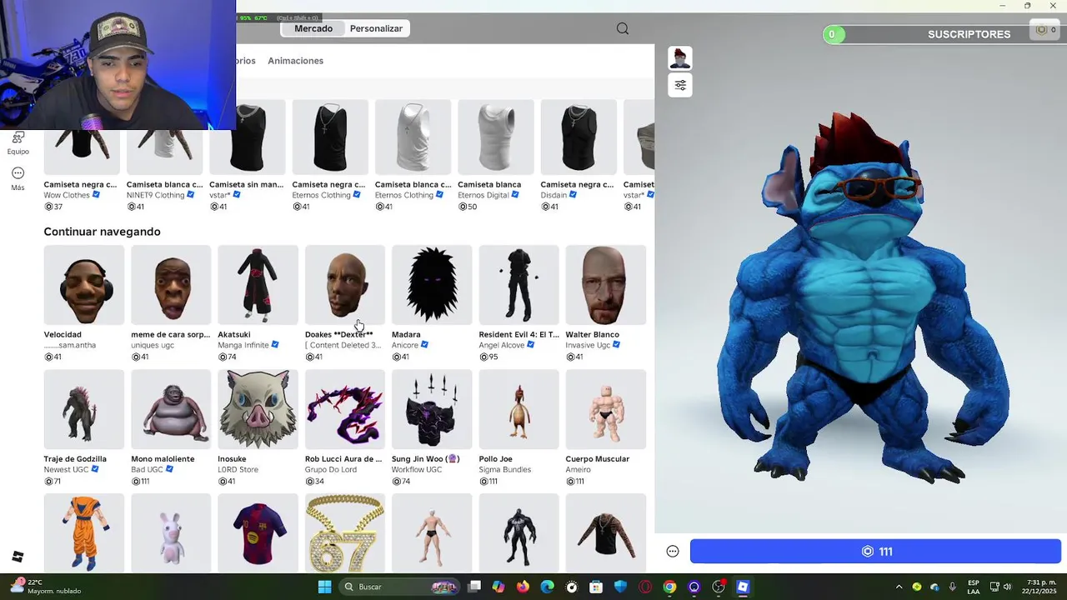Show hidden system tray icons chevron
The image size is (1067, 600).
(x=899, y=587)
